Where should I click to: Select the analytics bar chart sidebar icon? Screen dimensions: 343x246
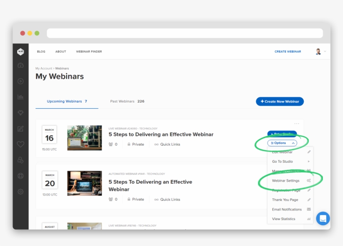tap(20, 97)
